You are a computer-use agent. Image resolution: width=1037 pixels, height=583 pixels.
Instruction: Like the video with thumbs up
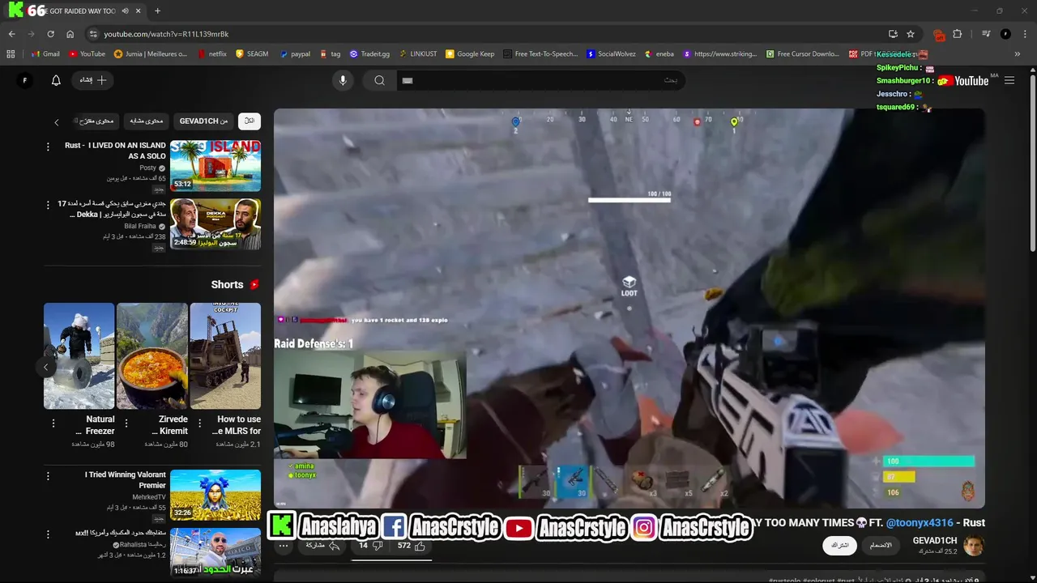click(412, 546)
